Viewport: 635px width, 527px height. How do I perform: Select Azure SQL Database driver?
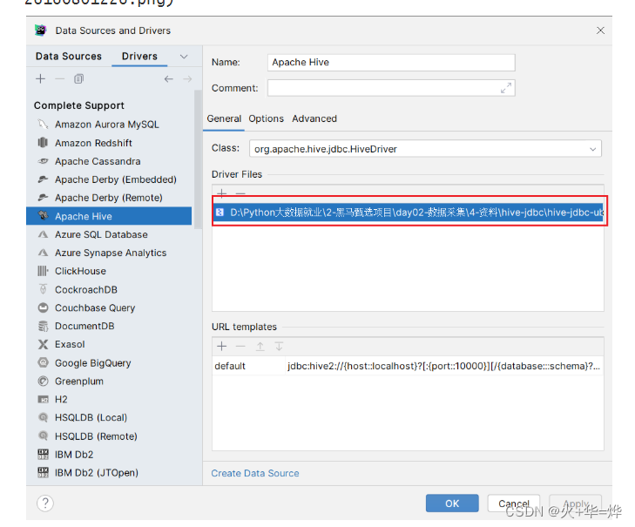(101, 234)
